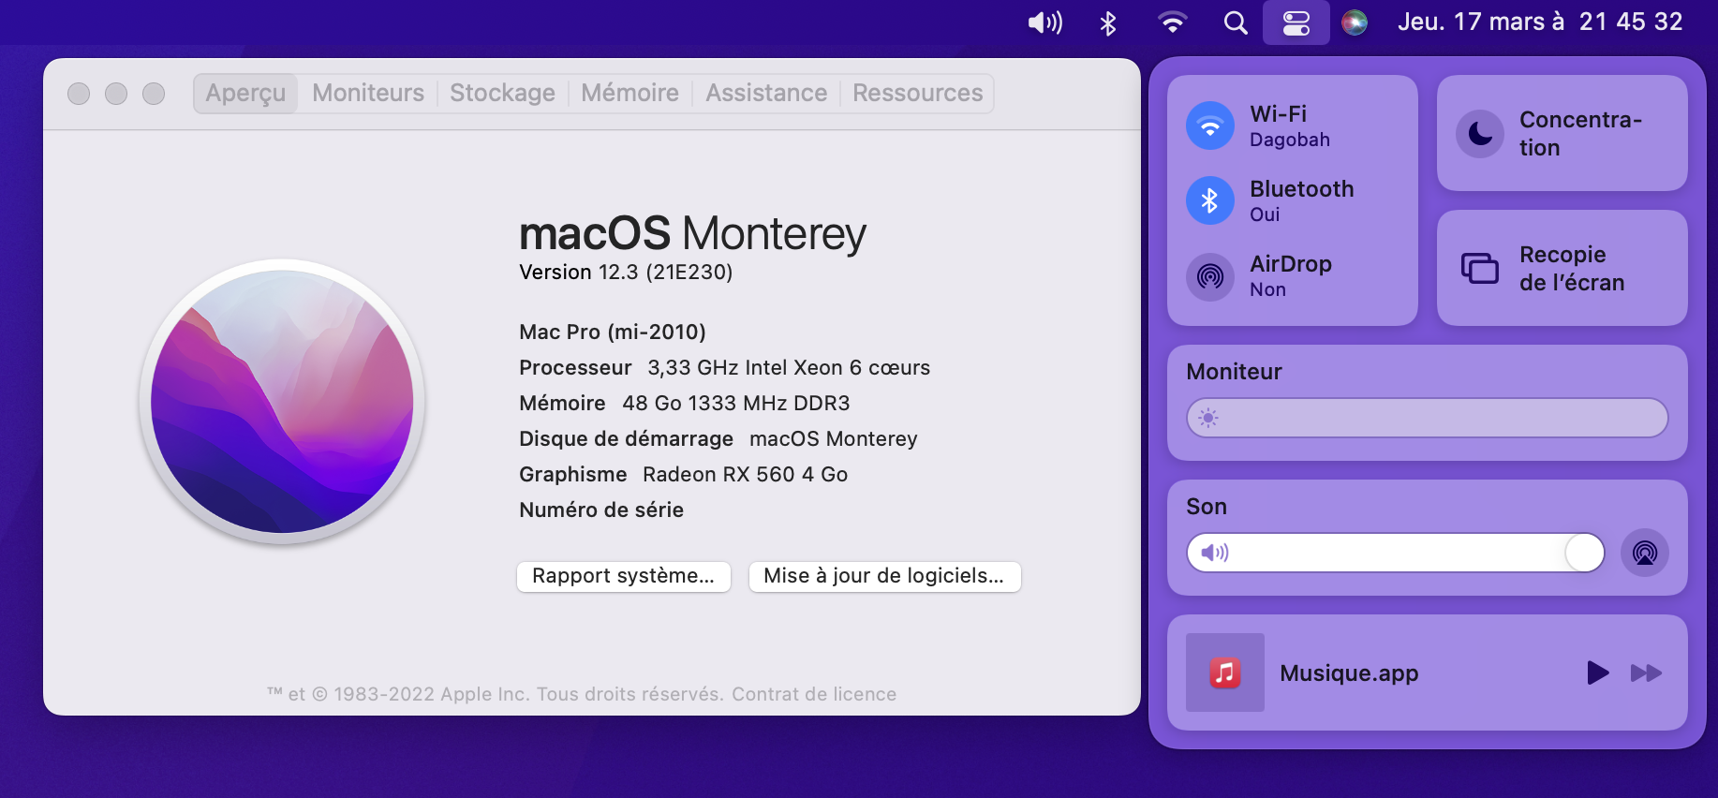Adjust the Son volume slider
The width and height of the screenshot is (1718, 798).
[x=1396, y=553]
